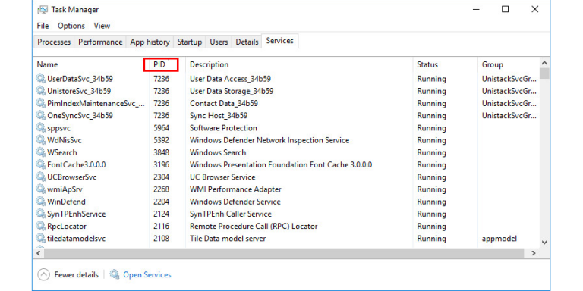Select the UserDataSvc_34b59 service name
583x291 pixels.
point(80,79)
